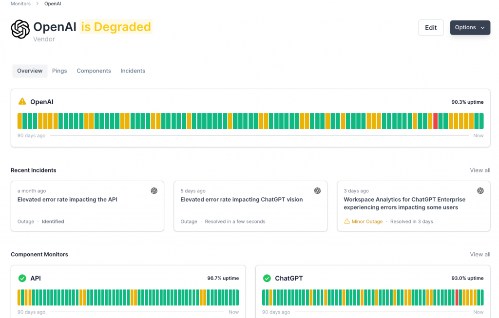Click the red bar in OpenAI uptime chart

tap(435, 121)
